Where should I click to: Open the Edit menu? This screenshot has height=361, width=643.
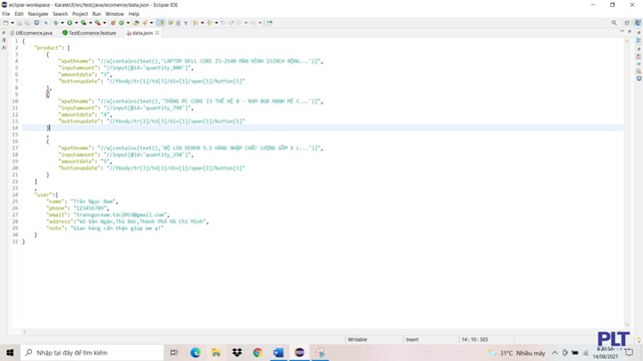pyautogui.click(x=19, y=14)
